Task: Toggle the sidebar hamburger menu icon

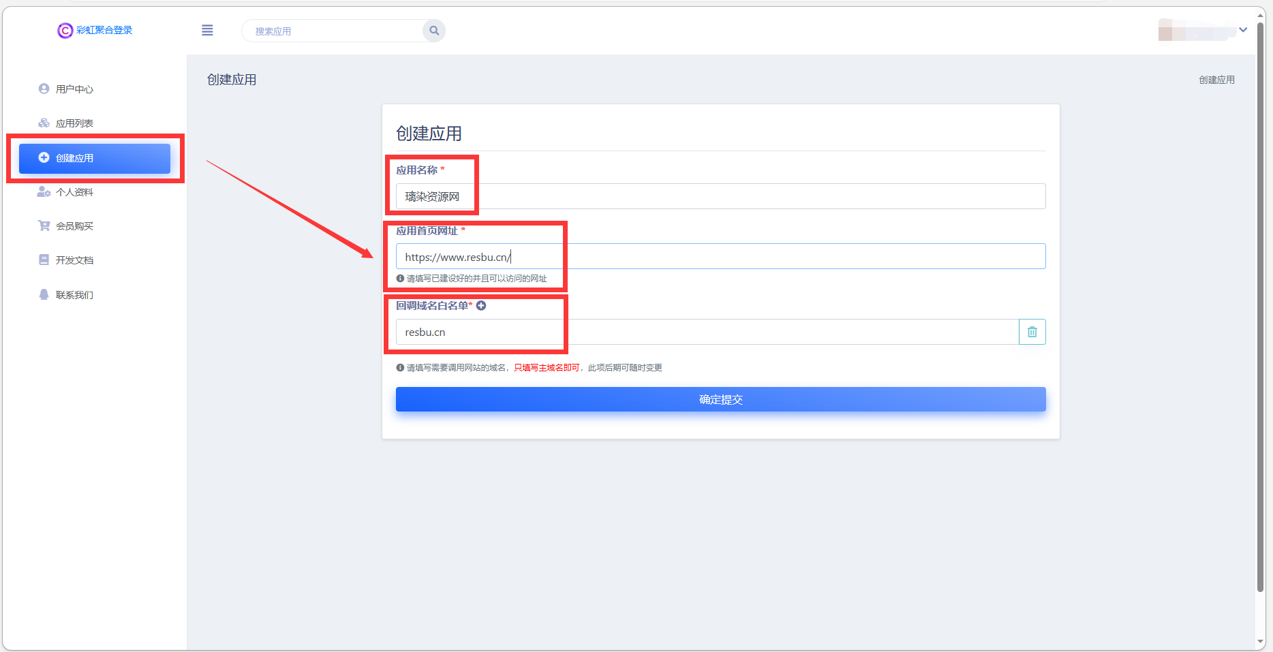Action: (x=207, y=30)
